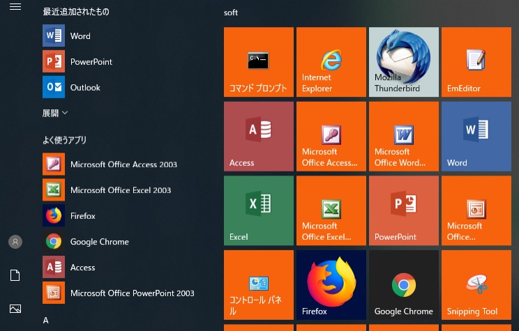519x331 pixels.
Task: Open the dark red Access tile
Action: (259, 137)
